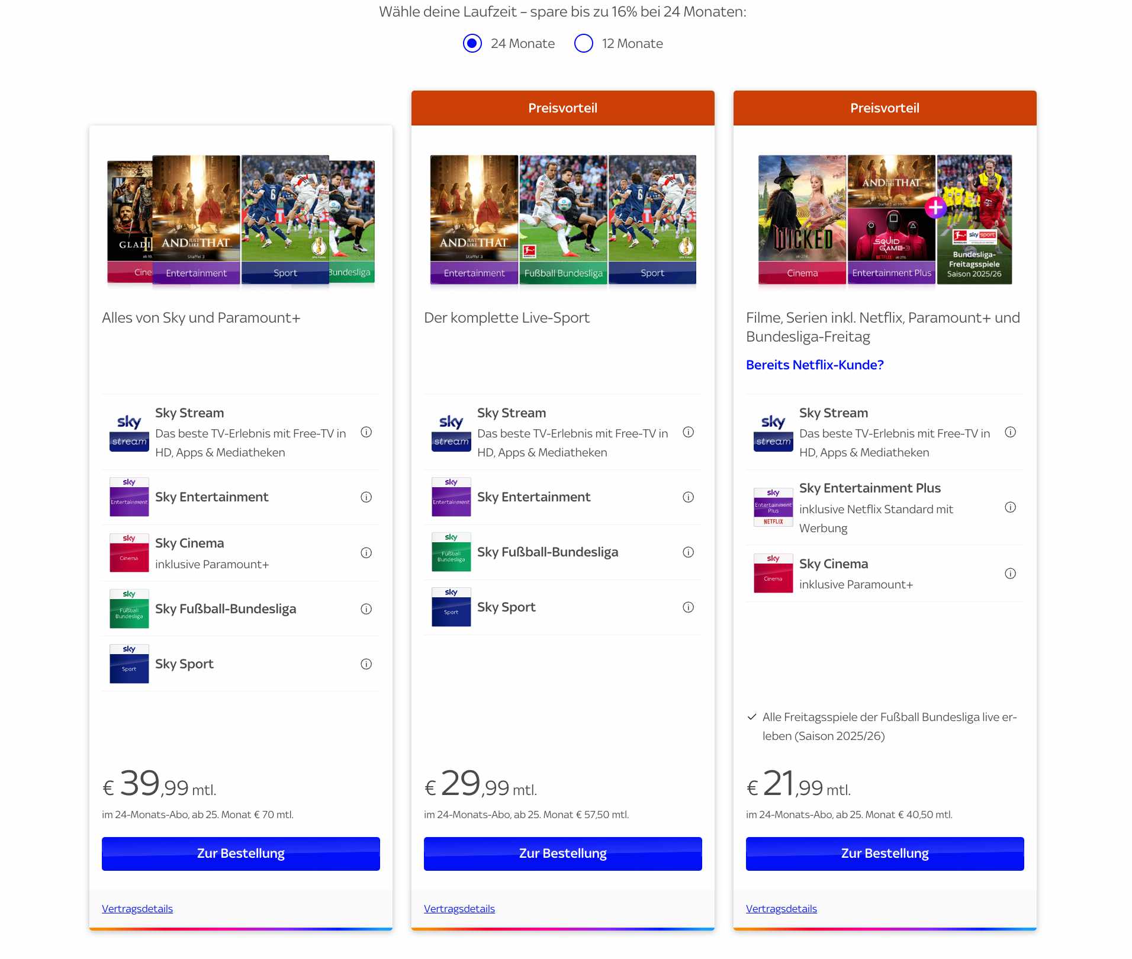This screenshot has width=1132, height=959.
Task: Click the Wicked Cinema poster thumbnail
Action: (802, 219)
